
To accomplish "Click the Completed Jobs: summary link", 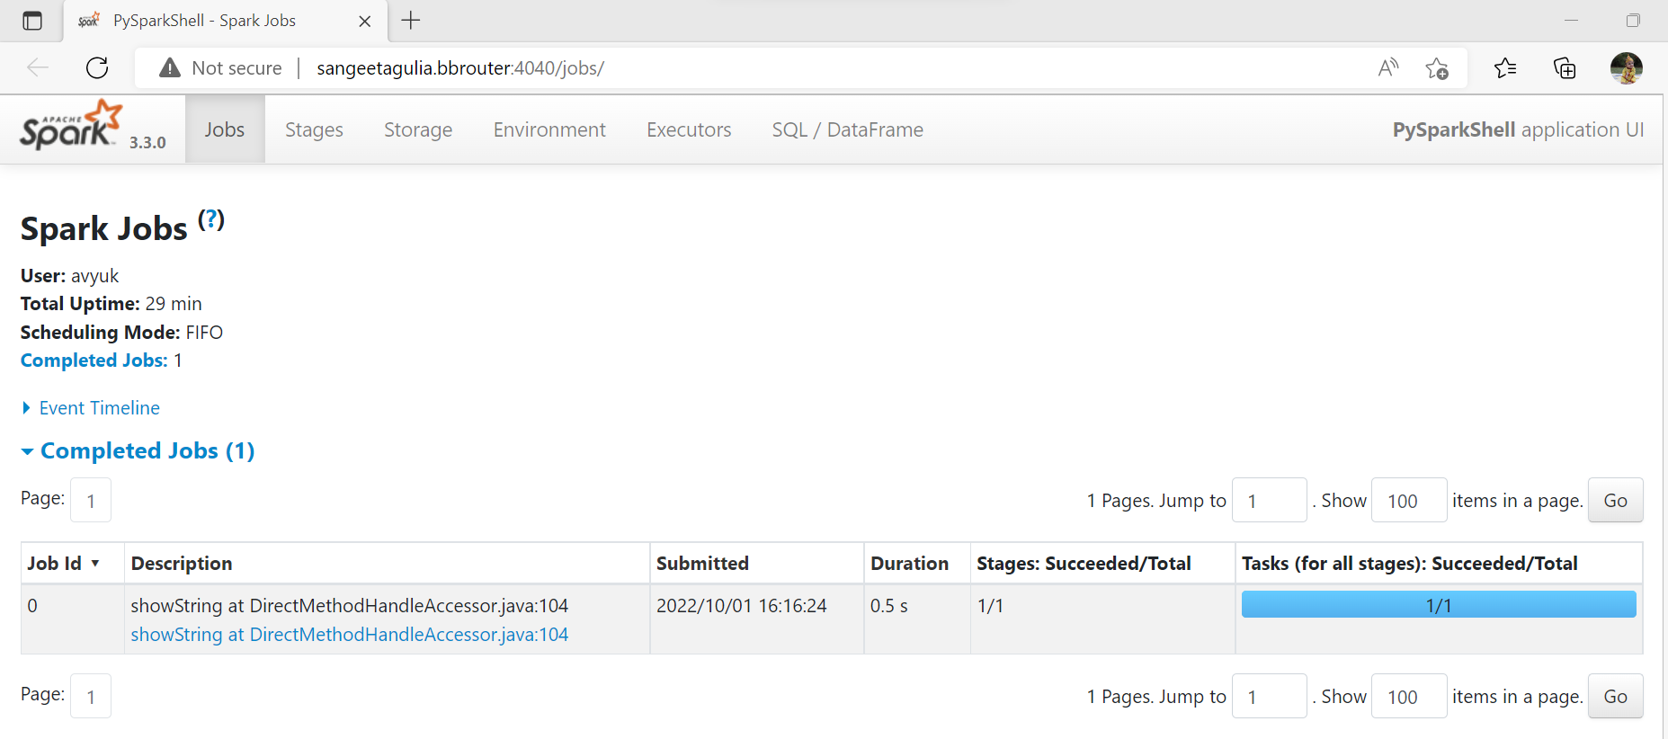I will (x=94, y=361).
